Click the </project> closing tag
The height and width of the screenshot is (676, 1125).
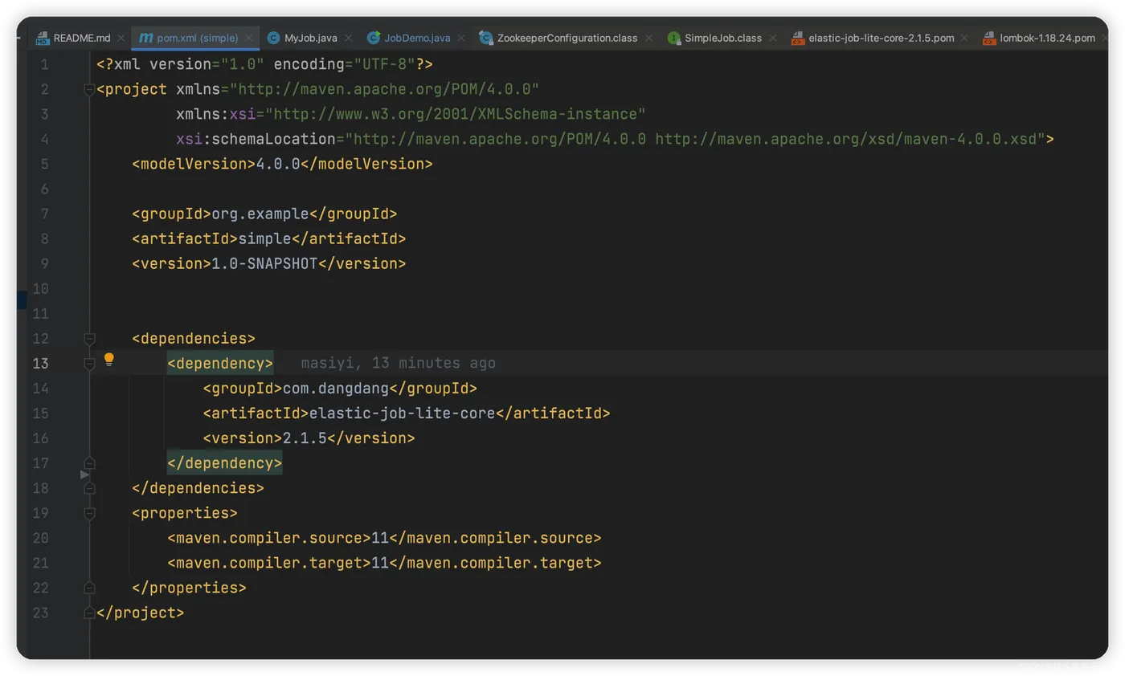(141, 613)
